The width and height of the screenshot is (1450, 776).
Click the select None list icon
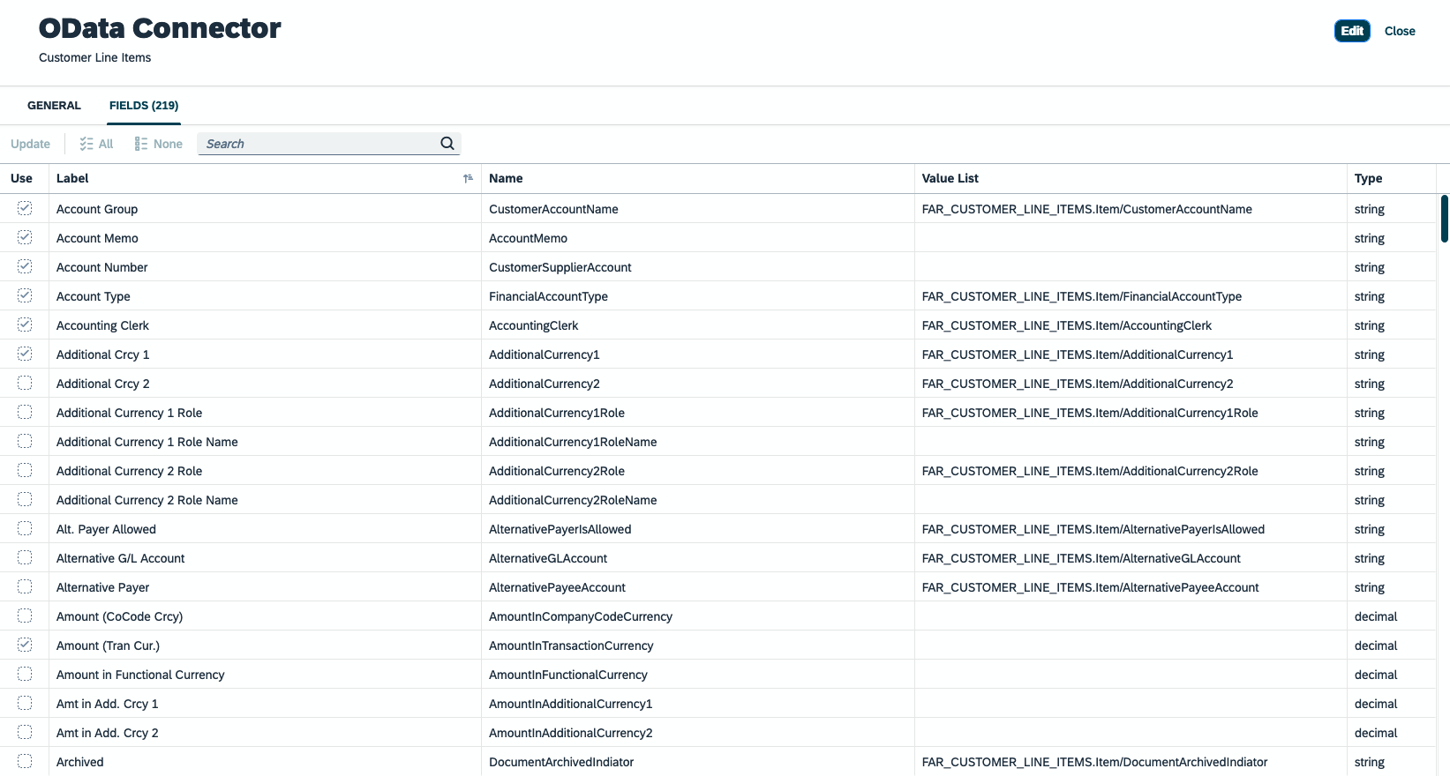(x=141, y=144)
